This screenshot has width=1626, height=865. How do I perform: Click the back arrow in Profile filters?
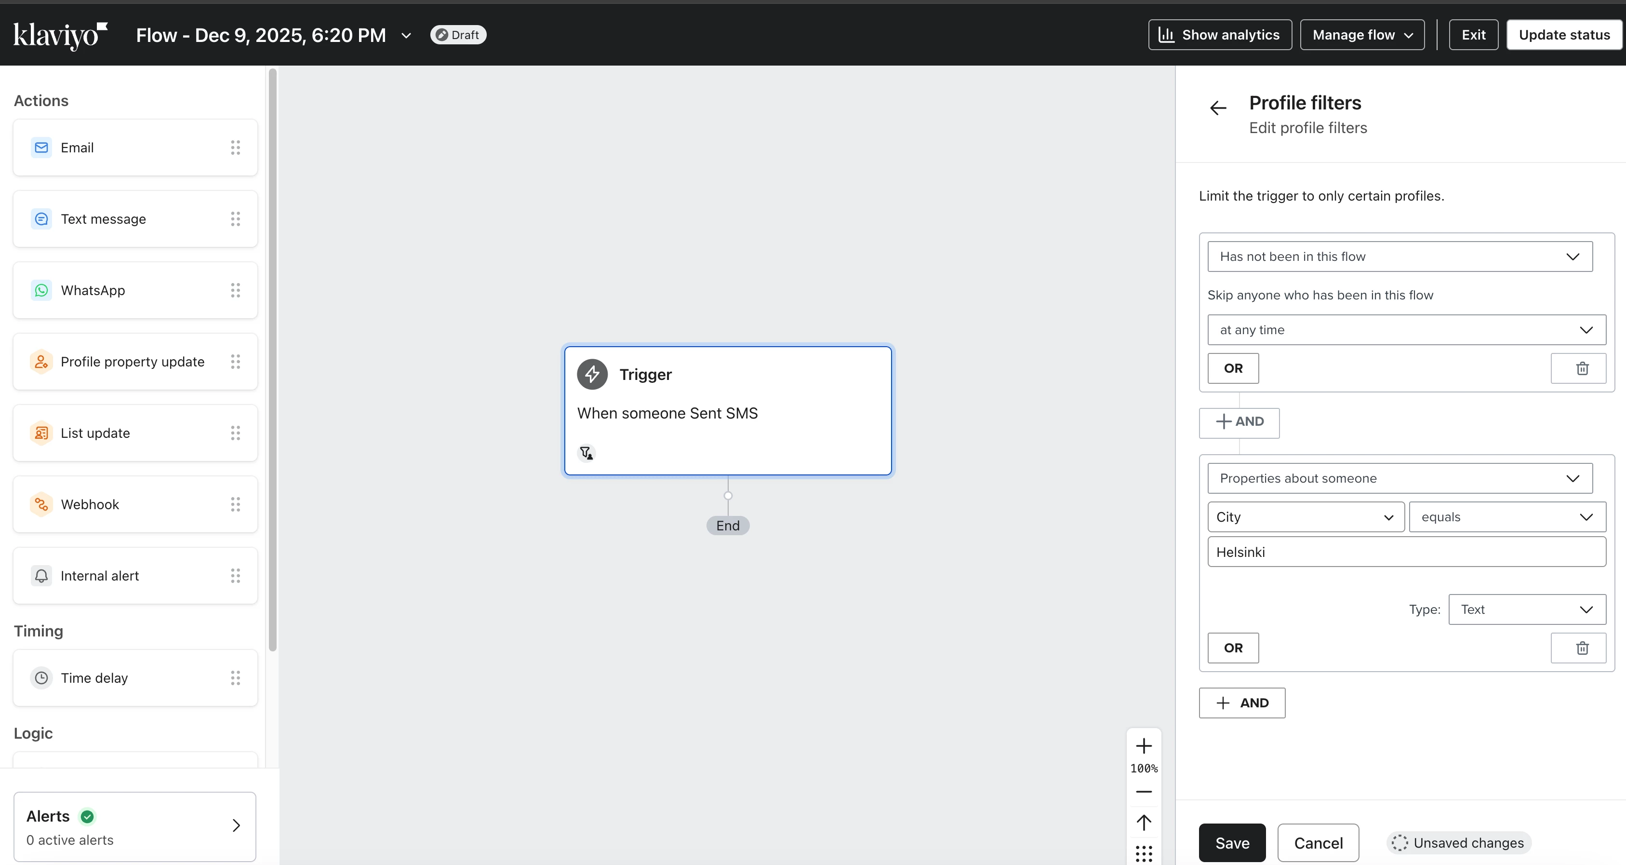(x=1218, y=108)
